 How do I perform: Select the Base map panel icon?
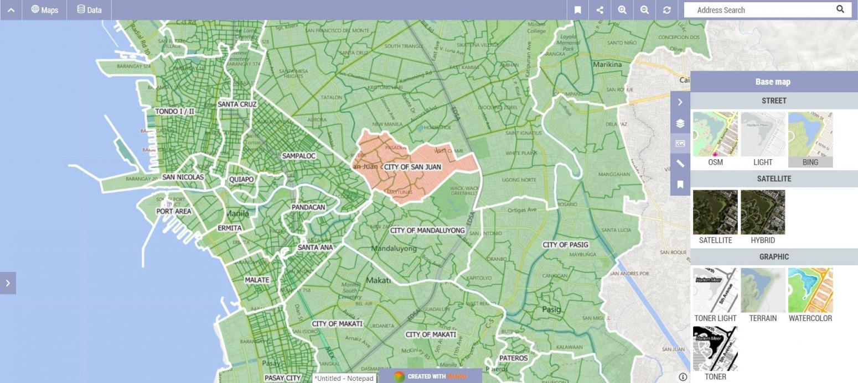(x=680, y=143)
